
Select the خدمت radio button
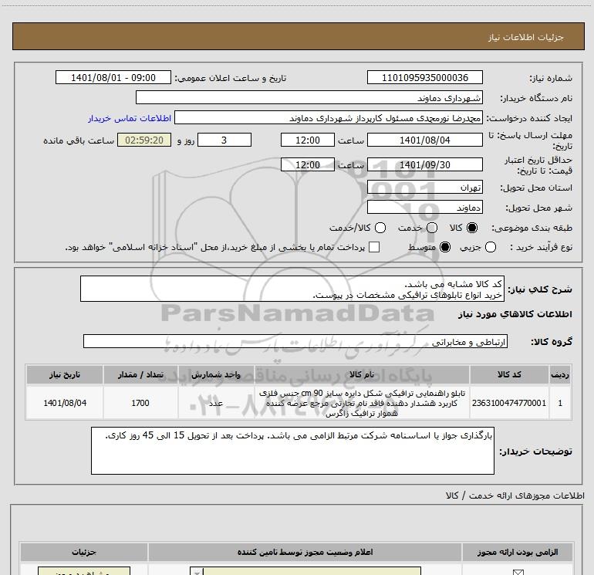point(432,228)
